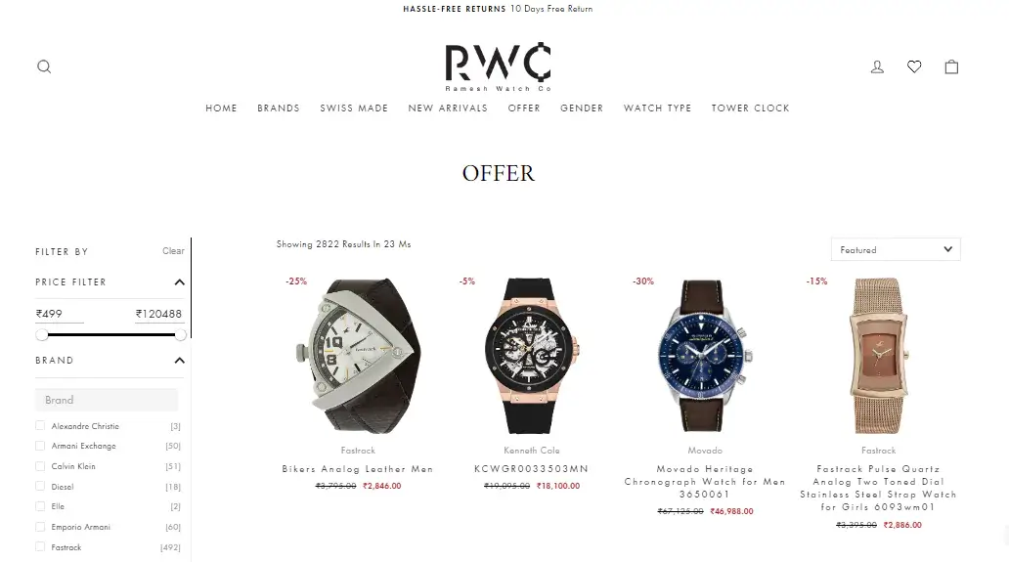1009x562 pixels.
Task: Tick the Diesel brand checkbox
Action: (40, 486)
